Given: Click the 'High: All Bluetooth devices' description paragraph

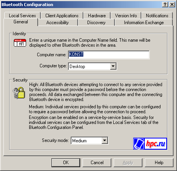Looking at the screenshot, I should coord(96,92).
